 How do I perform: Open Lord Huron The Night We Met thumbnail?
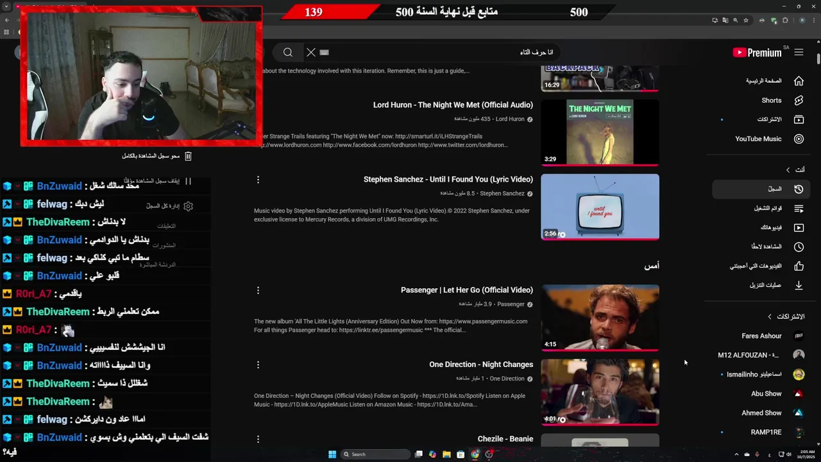click(600, 132)
